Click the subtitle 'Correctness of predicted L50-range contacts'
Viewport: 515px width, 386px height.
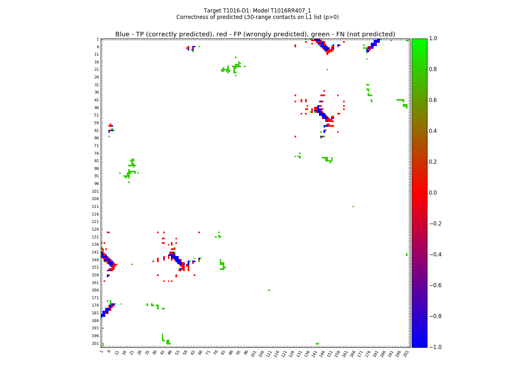pyautogui.click(x=257, y=17)
